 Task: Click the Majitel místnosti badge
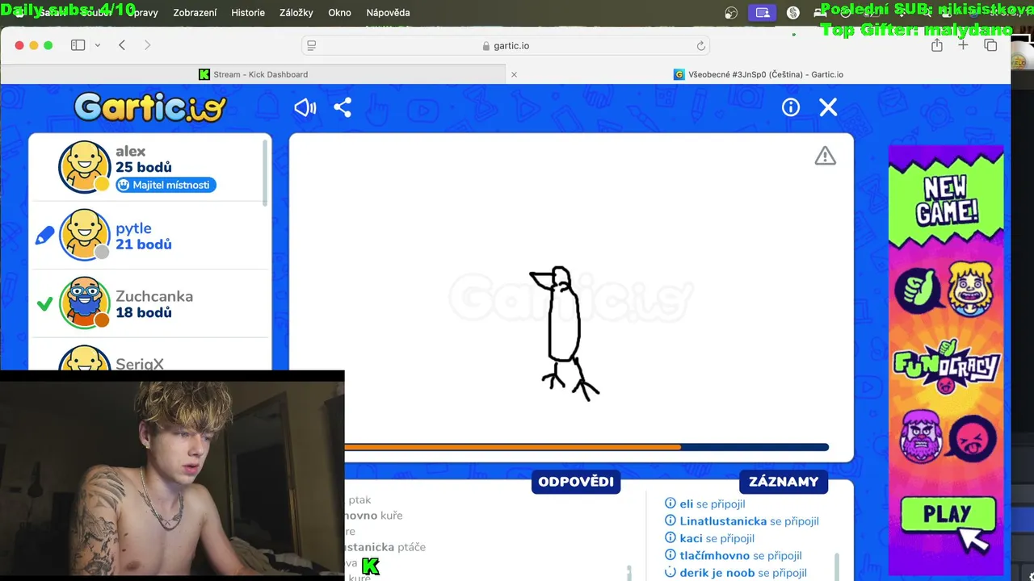point(166,185)
